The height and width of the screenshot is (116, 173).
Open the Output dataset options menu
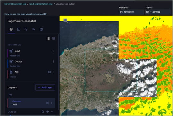[54, 62]
